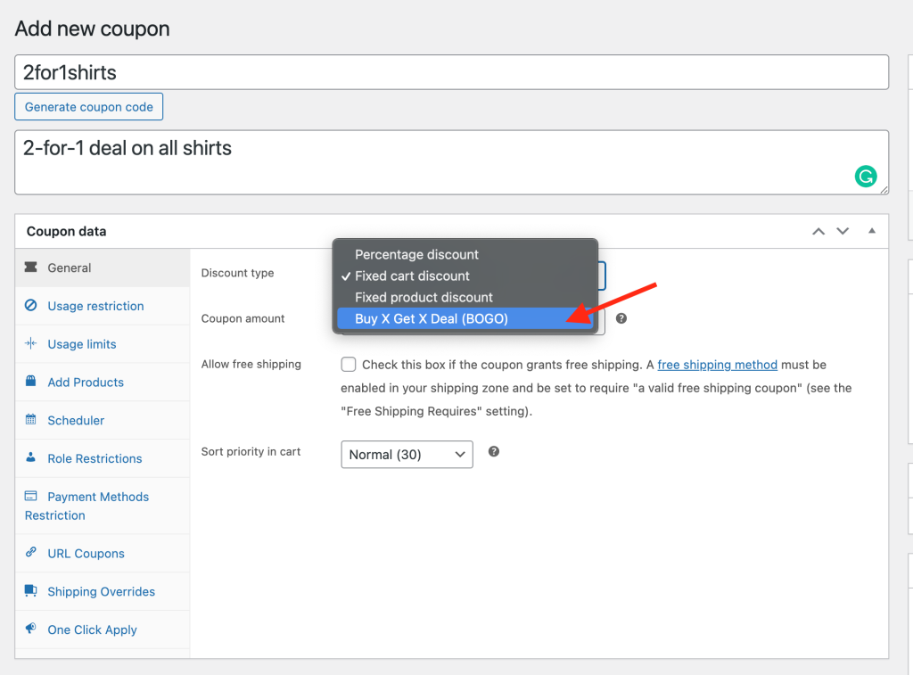Click the Shipping Overrides truck icon
This screenshot has height=675, width=913.
tap(31, 590)
